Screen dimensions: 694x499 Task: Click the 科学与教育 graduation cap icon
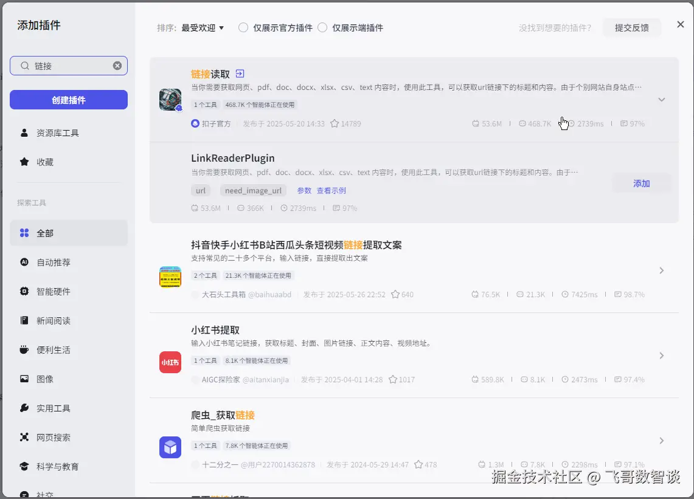coord(24,466)
